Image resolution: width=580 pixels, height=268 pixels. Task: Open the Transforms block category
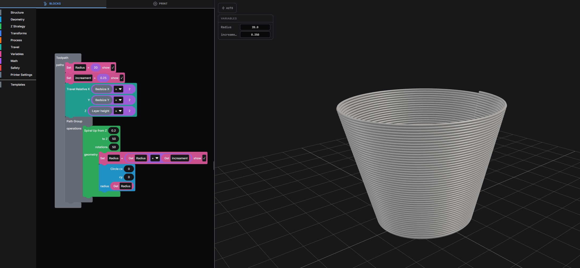[19, 33]
